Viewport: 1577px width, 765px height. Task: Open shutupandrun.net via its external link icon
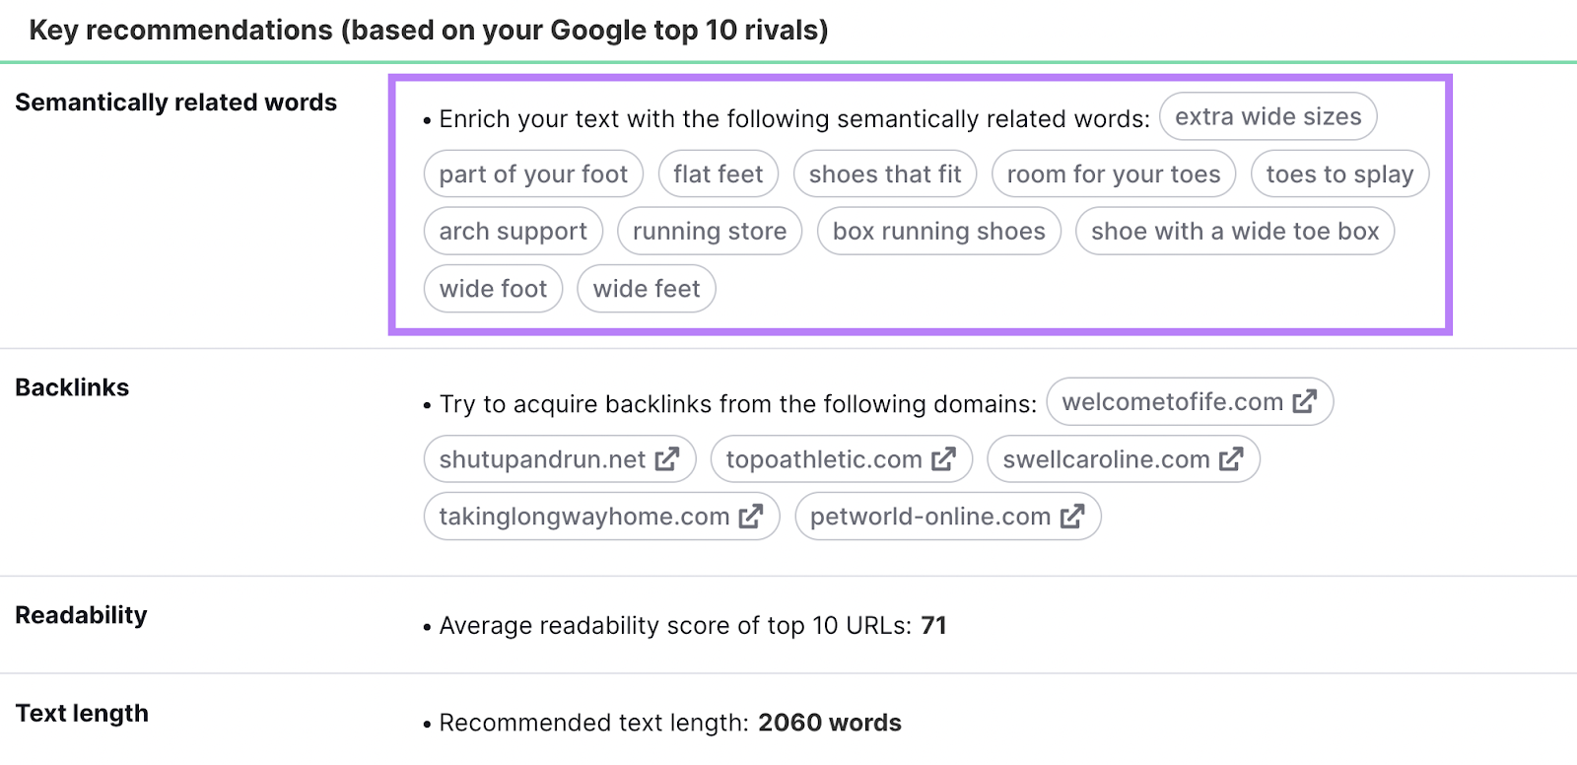coord(669,458)
